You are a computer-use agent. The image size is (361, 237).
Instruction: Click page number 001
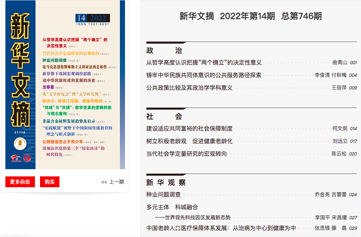point(353,63)
